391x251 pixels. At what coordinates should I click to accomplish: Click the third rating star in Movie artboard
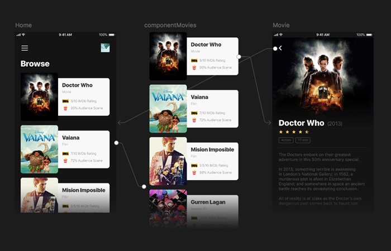pyautogui.click(x=294, y=132)
